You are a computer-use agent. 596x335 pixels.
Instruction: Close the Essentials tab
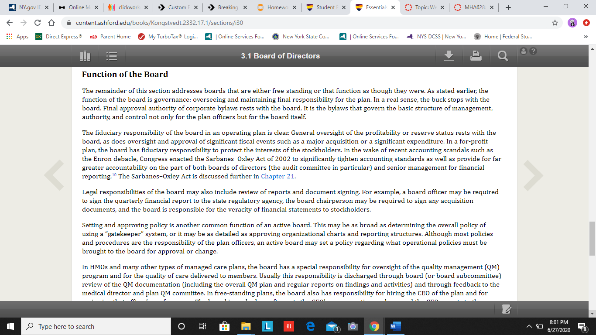coord(393,7)
